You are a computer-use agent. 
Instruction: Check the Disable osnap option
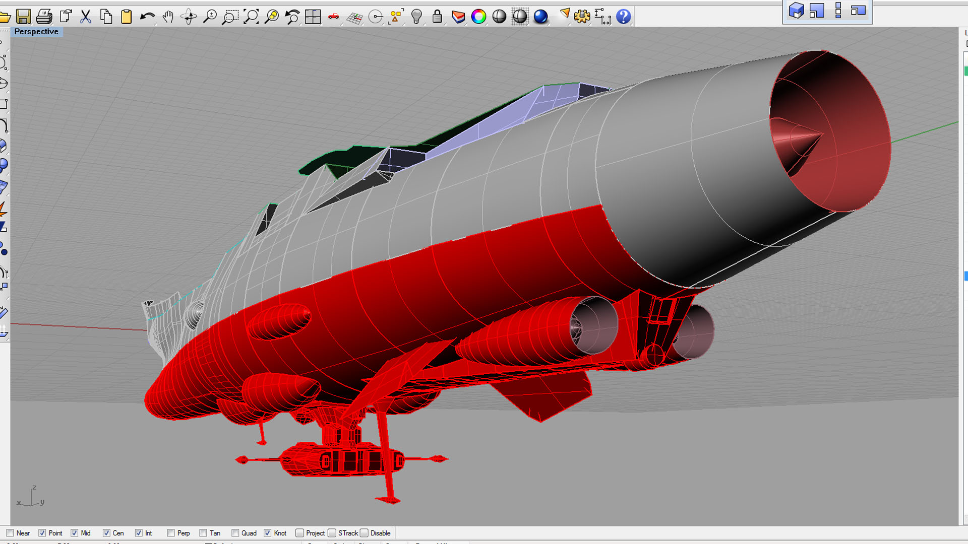pyautogui.click(x=364, y=533)
